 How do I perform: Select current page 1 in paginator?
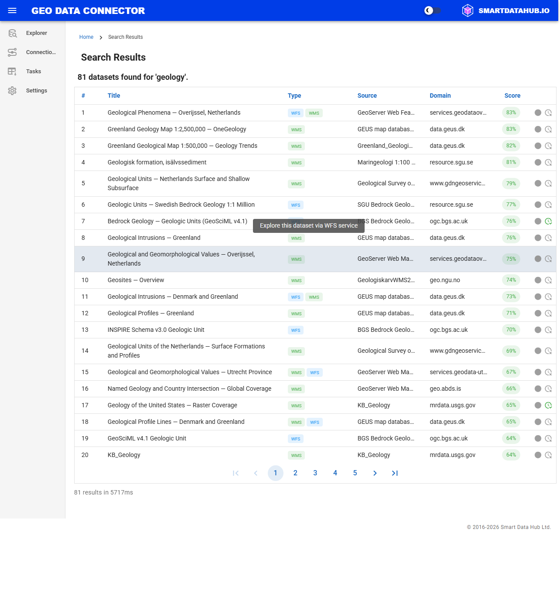click(276, 473)
